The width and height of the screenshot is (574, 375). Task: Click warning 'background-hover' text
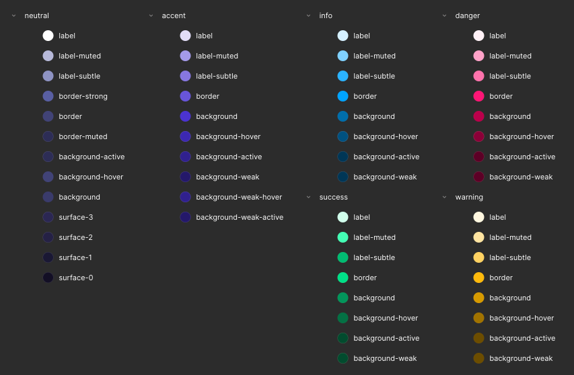pos(522,318)
